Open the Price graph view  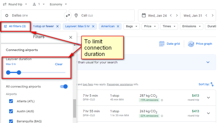[x=200, y=44]
